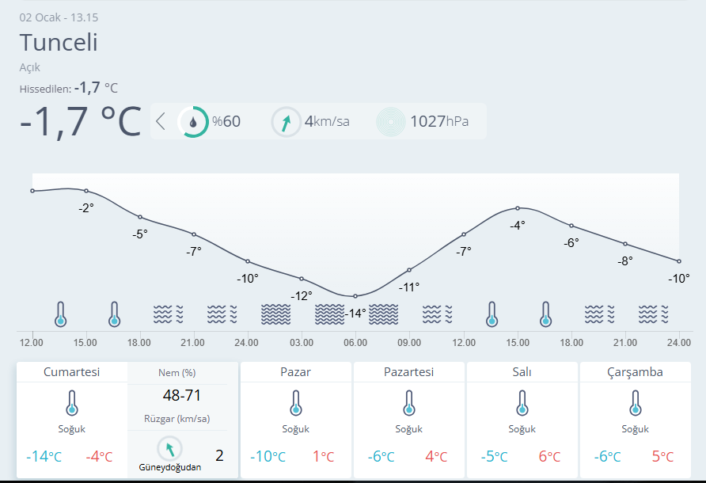706x483 pixels.
Task: Click the Cumartesi low temperature -14°C
Action: point(44,456)
